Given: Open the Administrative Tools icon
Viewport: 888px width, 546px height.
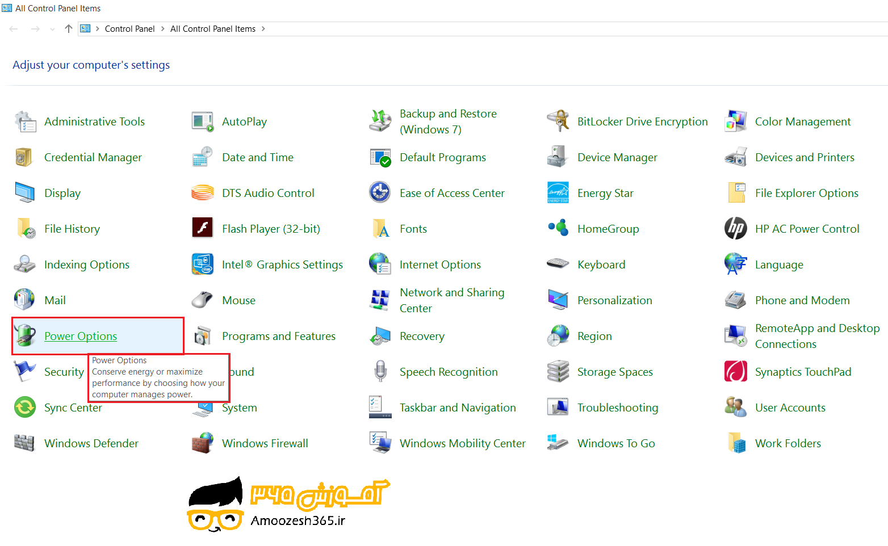Looking at the screenshot, I should (x=24, y=121).
